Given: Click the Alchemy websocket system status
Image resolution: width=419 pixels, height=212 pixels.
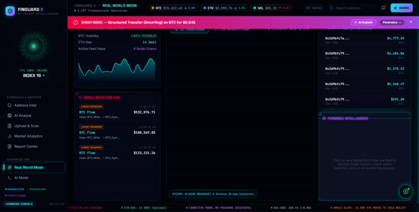Looking at the screenshot, I should (x=213, y=194).
